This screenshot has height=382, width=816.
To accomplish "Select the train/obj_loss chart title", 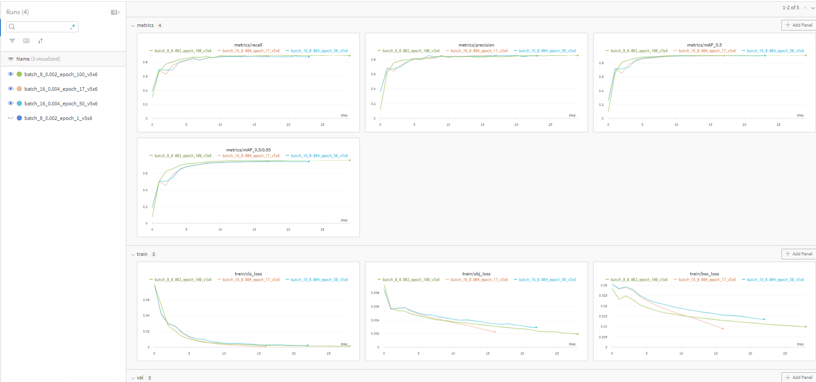I will point(476,274).
